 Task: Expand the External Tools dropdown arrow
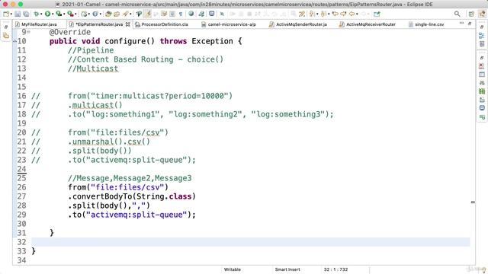click(75, 14)
